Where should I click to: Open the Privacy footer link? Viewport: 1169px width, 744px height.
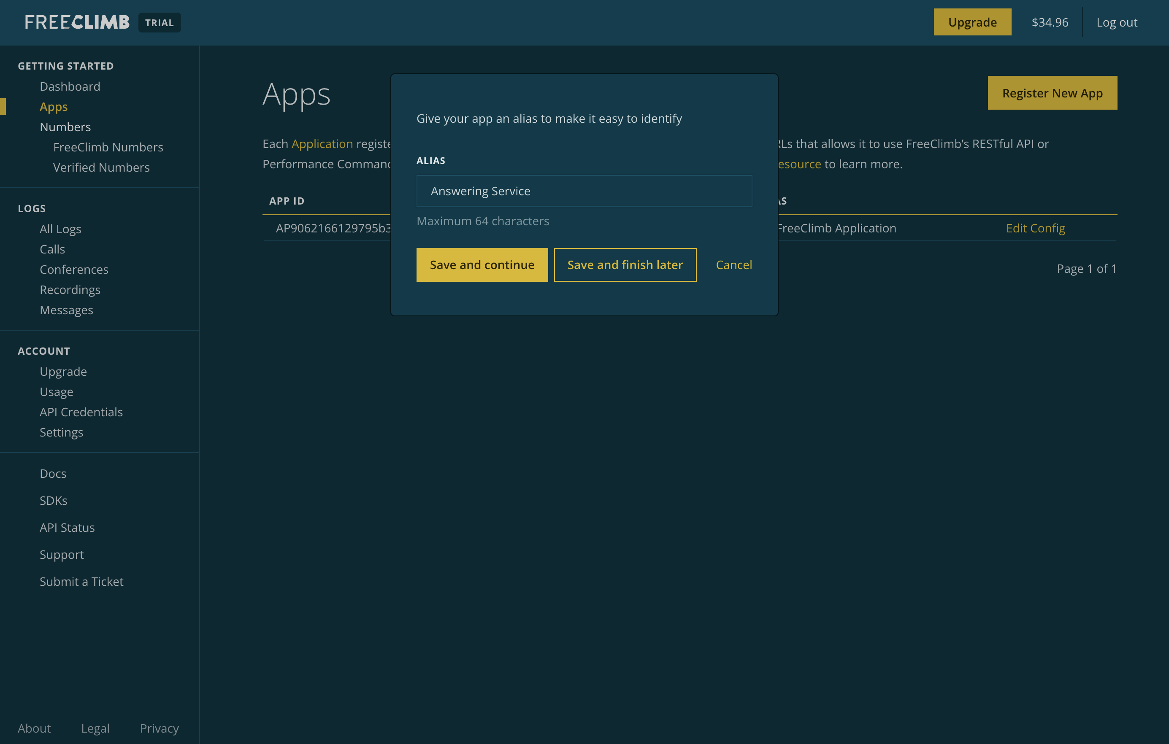159,728
